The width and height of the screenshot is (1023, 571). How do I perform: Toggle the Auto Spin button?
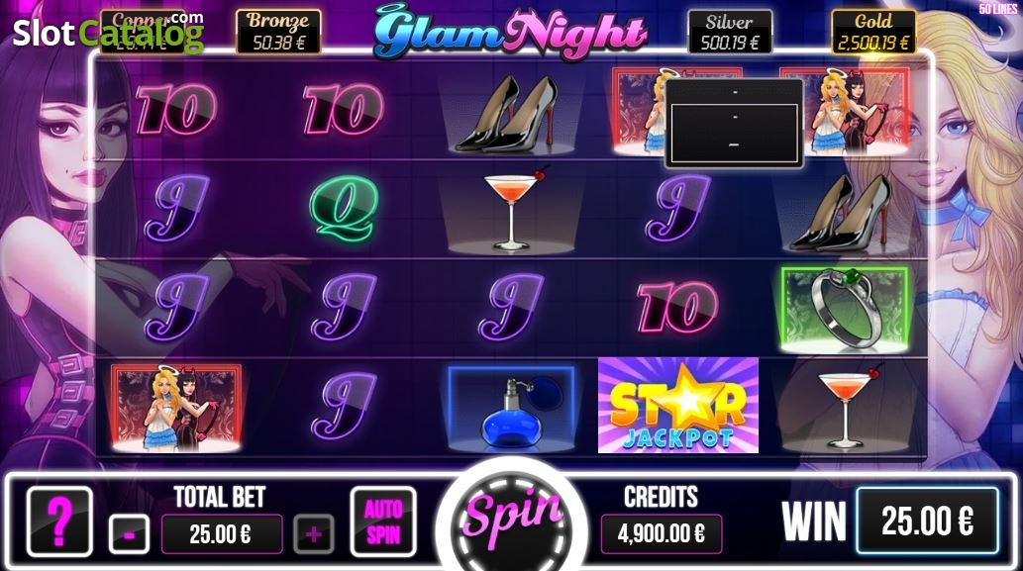(x=383, y=522)
